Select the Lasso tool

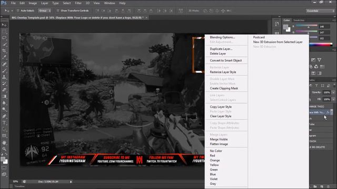tap(4, 38)
